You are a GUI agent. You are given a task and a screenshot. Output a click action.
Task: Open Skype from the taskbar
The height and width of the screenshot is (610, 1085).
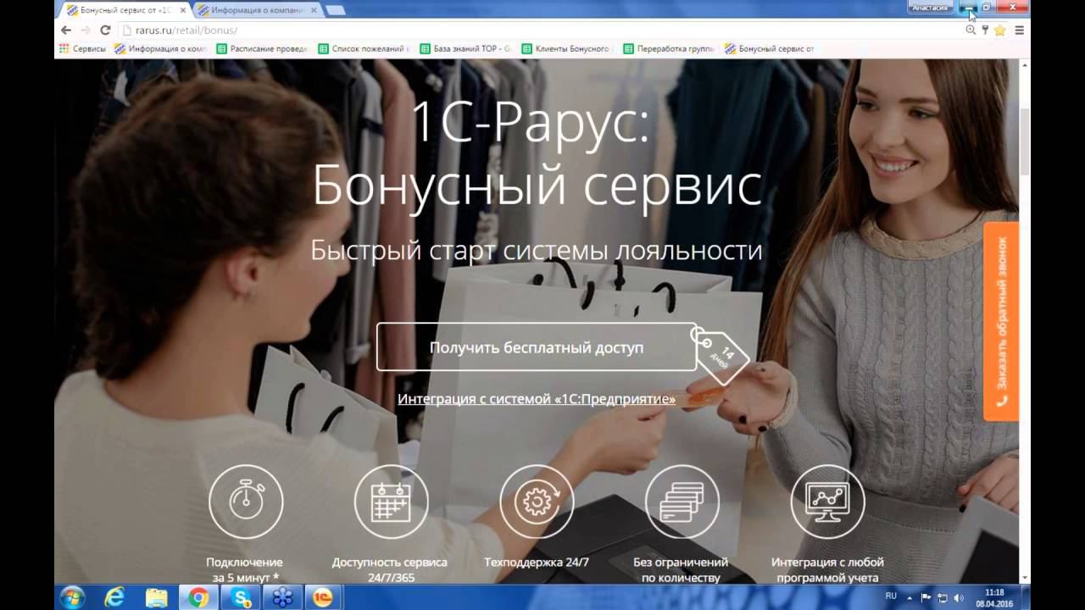(x=241, y=597)
